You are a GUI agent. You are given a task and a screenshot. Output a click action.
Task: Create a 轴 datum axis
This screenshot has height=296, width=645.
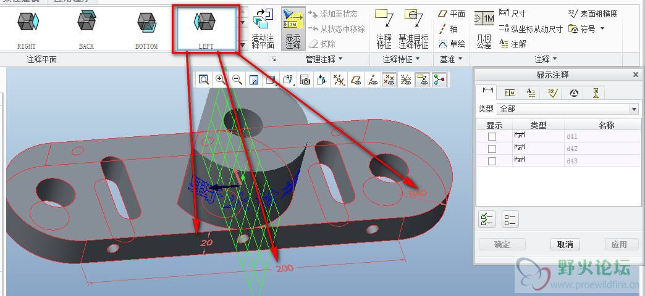pos(448,29)
